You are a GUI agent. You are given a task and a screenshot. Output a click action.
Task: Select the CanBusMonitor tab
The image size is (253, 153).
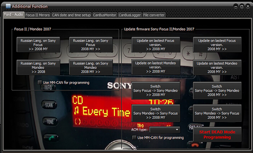pyautogui.click(x=104, y=15)
